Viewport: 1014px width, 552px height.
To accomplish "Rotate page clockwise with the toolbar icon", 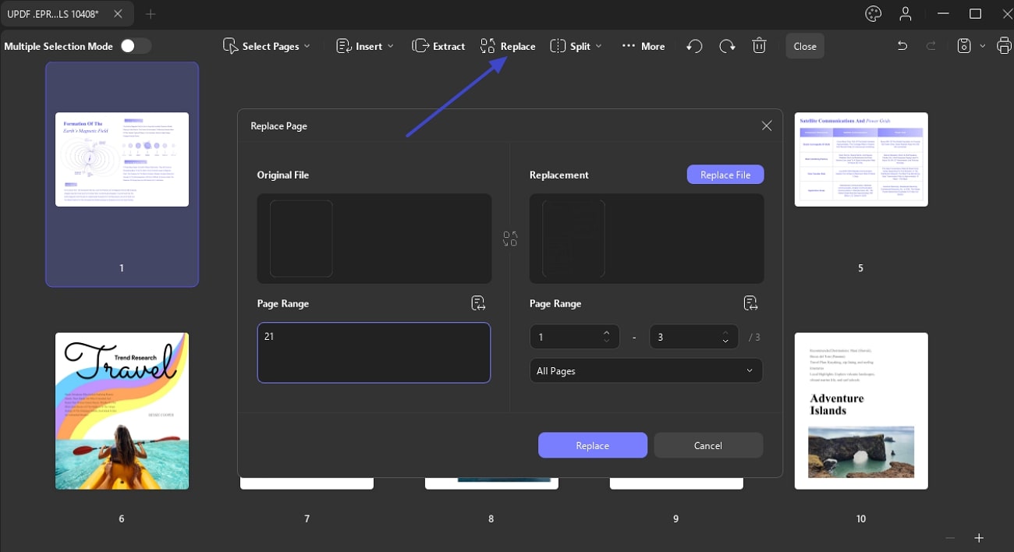I will [727, 46].
